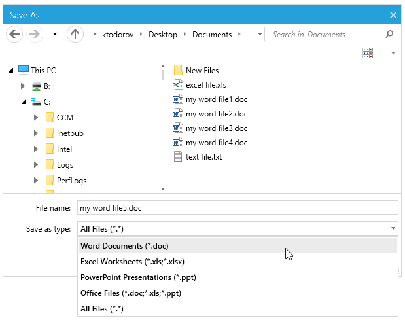Click the text file.txt name
The image size is (405, 320).
[203, 157]
